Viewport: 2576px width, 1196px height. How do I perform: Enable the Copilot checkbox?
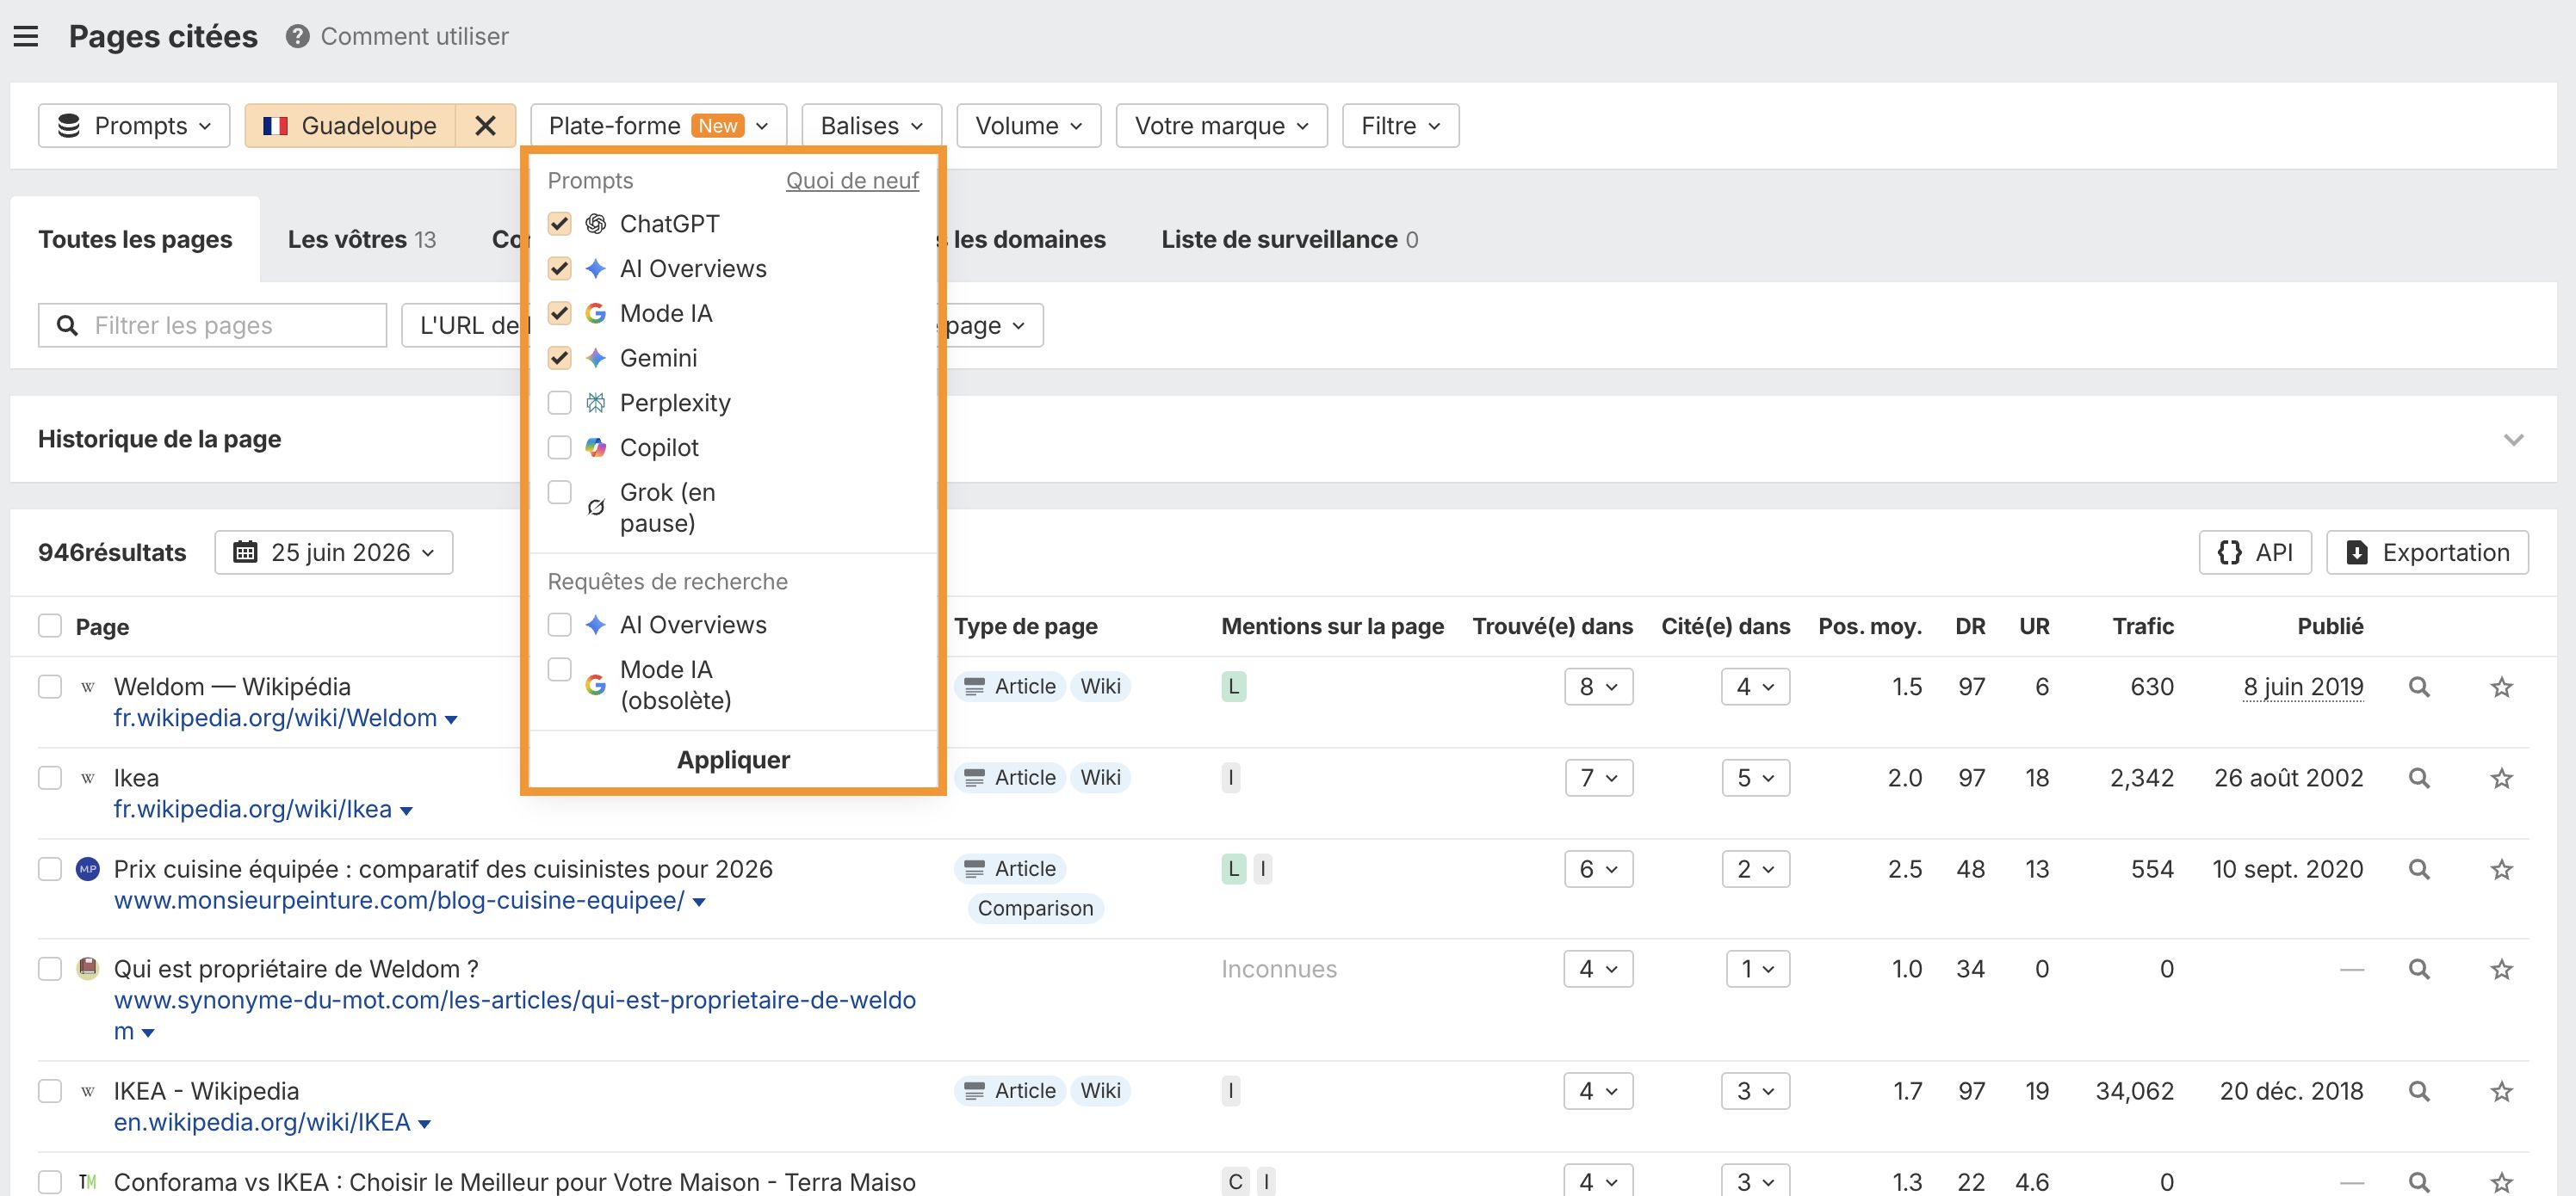560,447
